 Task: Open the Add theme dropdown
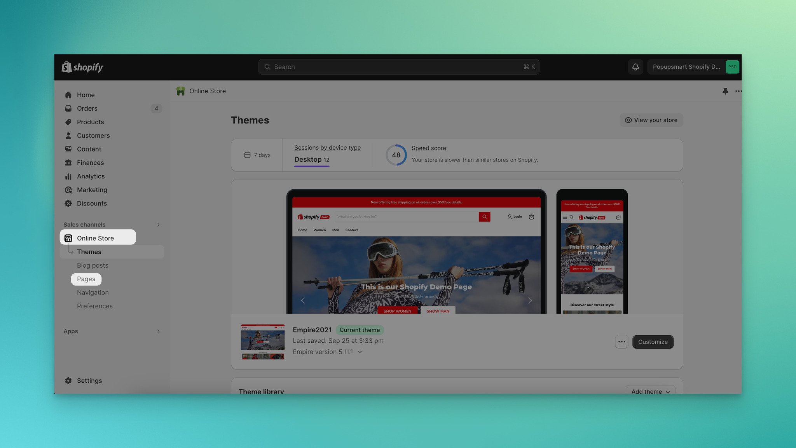[x=651, y=390]
